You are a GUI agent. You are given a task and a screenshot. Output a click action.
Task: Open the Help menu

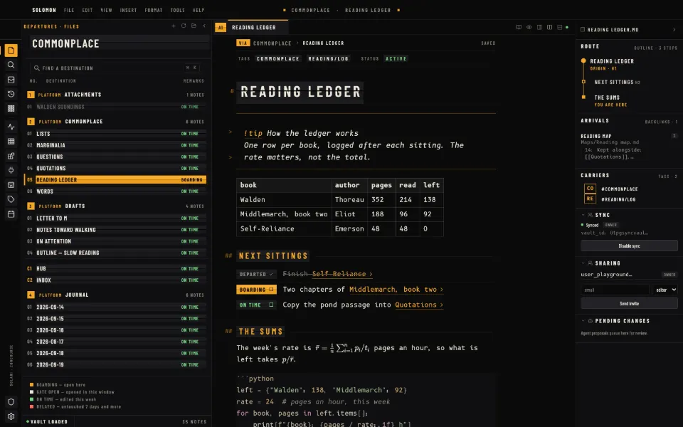[198, 10]
